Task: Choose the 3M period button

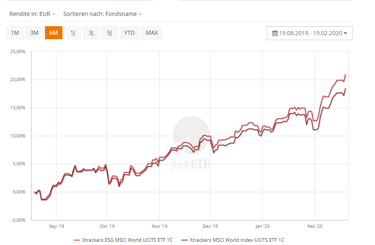Action: pos(34,33)
